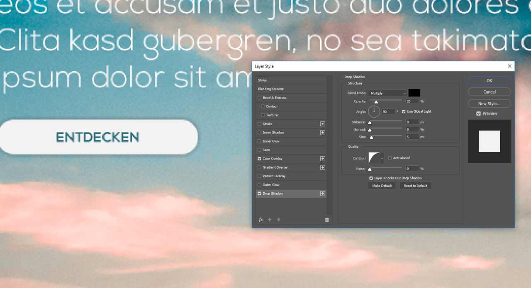Enable the Inner Shadow checkbox
Viewport: 531px width, 288px height.
tap(260, 133)
